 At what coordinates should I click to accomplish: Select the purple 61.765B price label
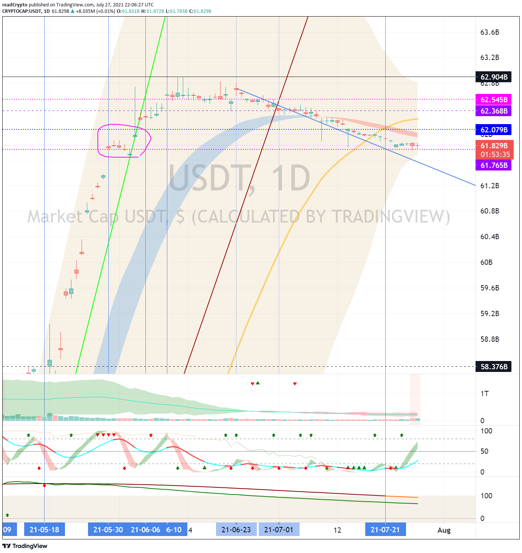tap(493, 165)
